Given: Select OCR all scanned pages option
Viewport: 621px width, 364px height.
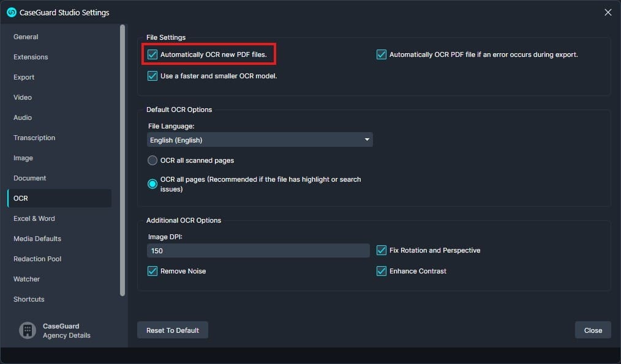Looking at the screenshot, I should click(x=152, y=160).
